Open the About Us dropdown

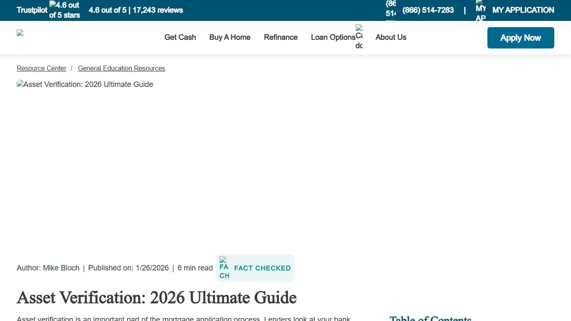(x=390, y=37)
